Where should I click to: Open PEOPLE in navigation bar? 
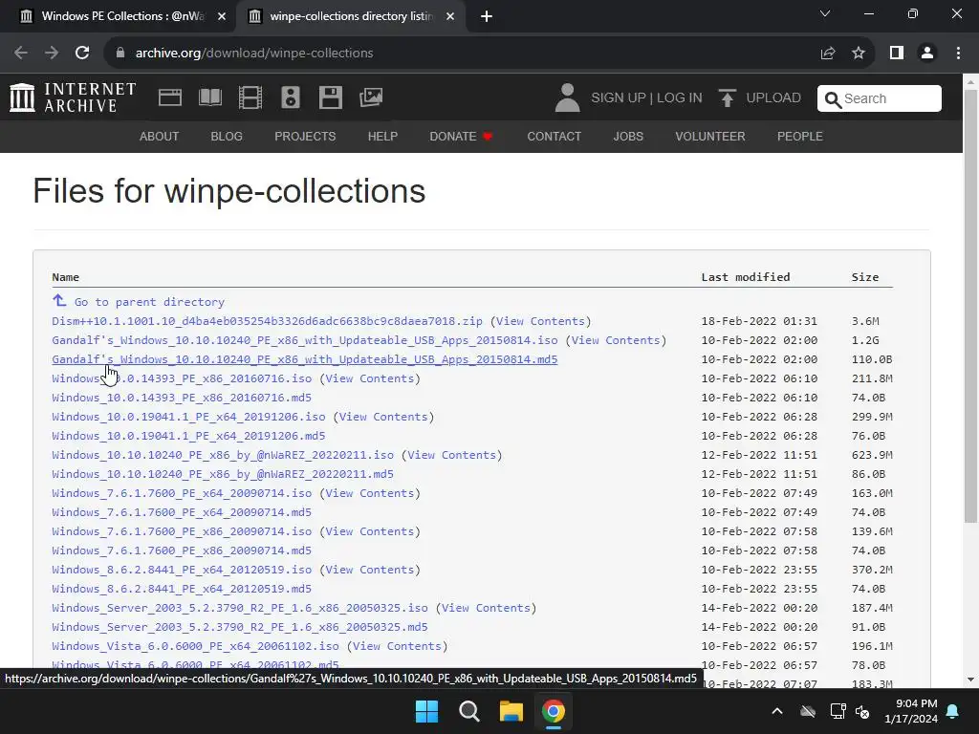coord(800,136)
